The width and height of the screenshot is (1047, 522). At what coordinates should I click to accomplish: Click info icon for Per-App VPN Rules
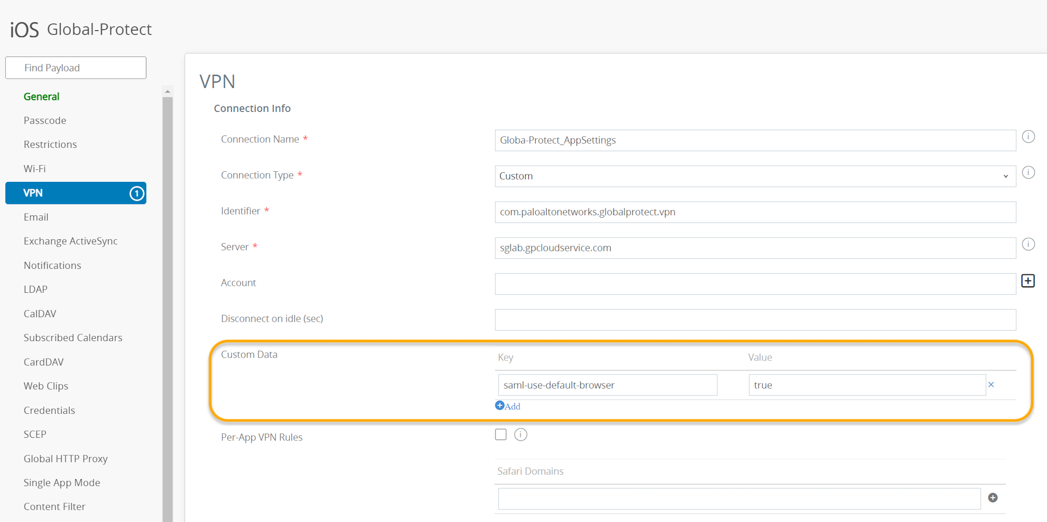point(521,435)
